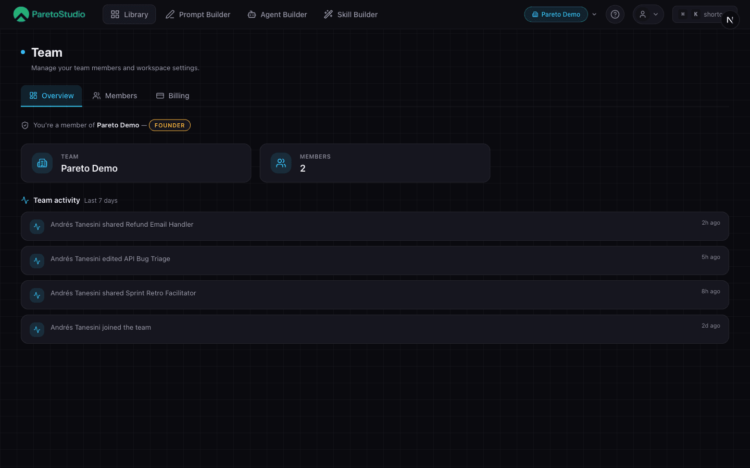Click the '2h ago' timestamp

(x=710, y=223)
